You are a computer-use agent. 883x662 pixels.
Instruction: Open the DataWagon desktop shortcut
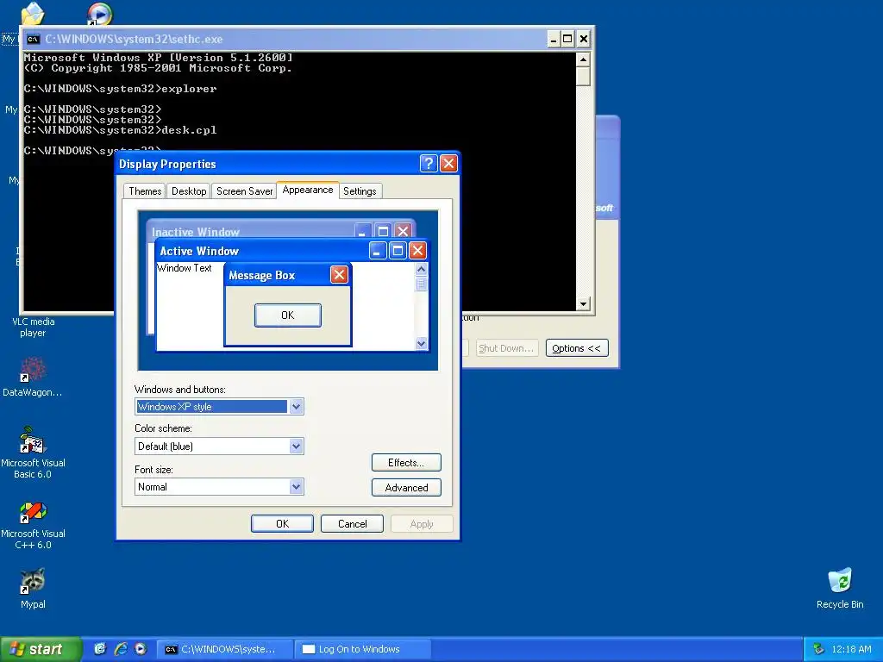pos(33,378)
